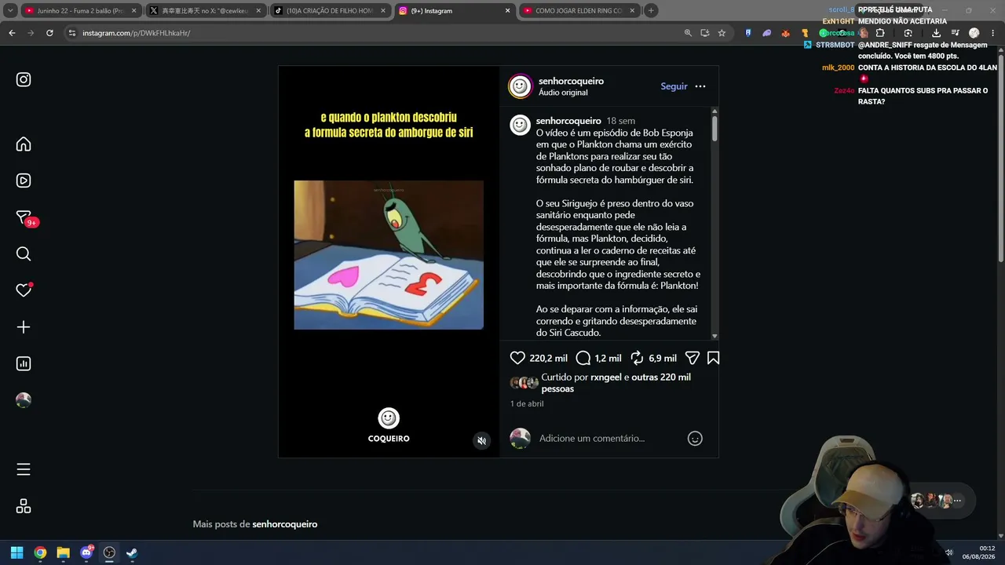Go back in browser history
This screenshot has width=1005, height=565.
(x=12, y=33)
